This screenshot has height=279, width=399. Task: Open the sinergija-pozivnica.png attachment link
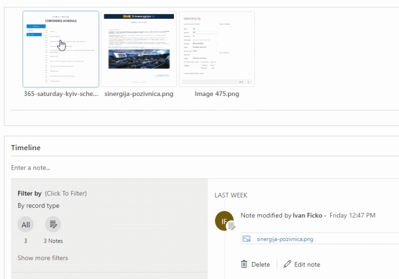coord(285,239)
